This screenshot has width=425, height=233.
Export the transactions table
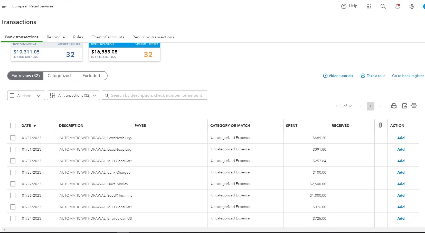[x=404, y=106]
